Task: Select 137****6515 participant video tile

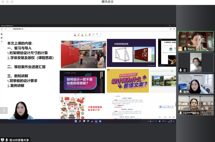Action: (x=196, y=105)
